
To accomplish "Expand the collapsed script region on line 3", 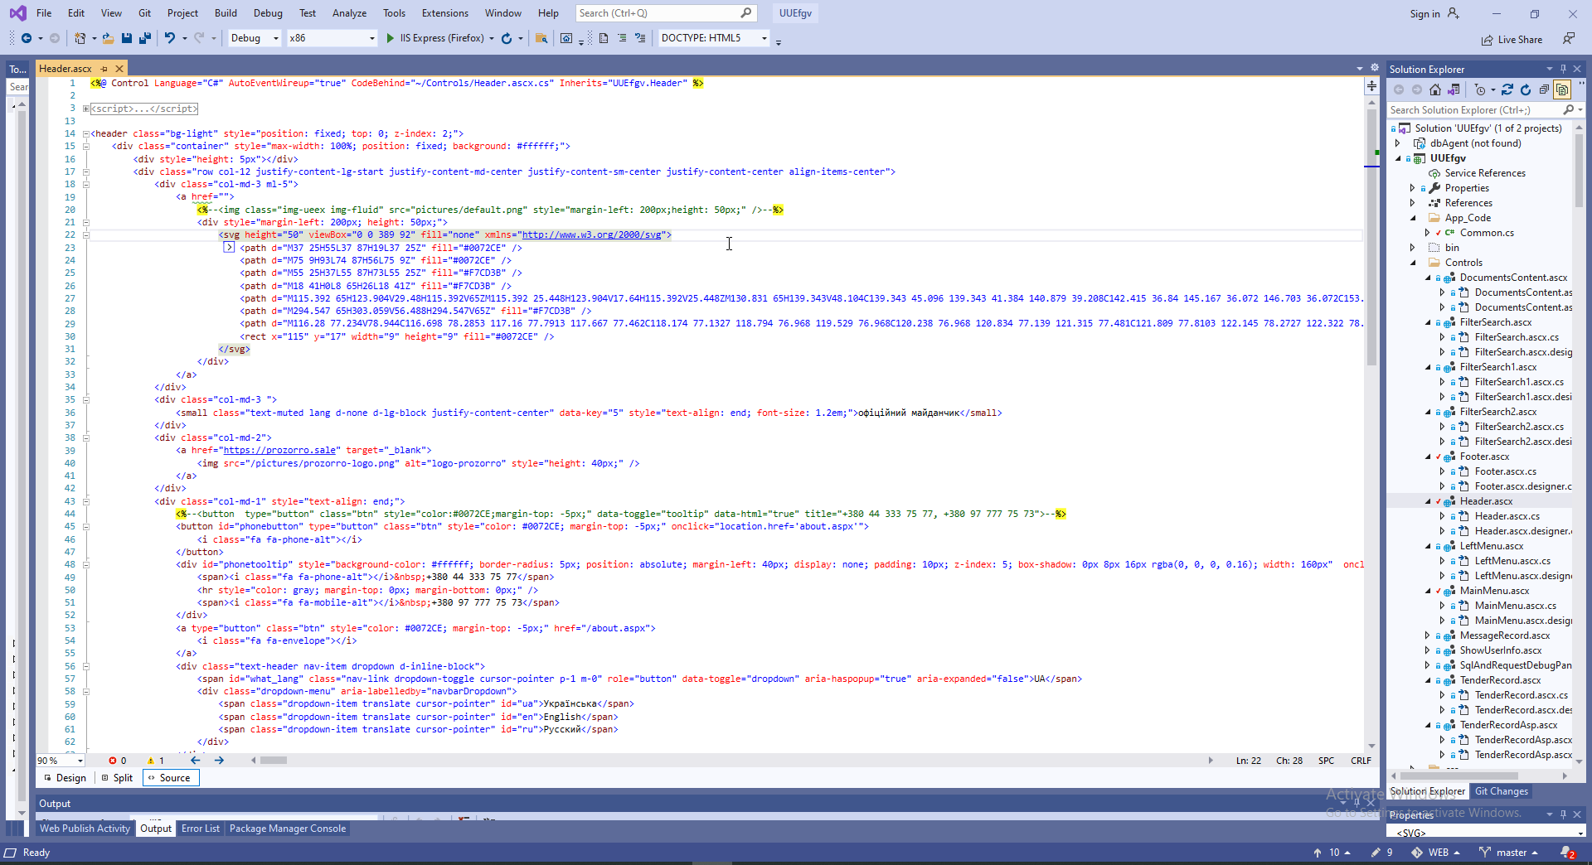I will coord(85,109).
